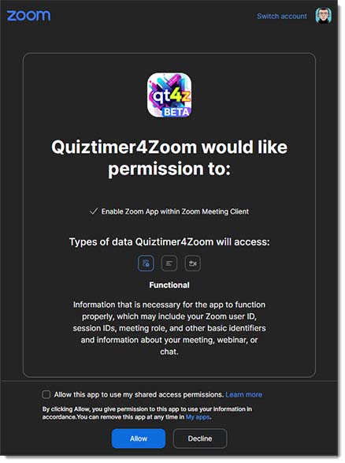Select the text-lines data type icon
The image size is (345, 463).
click(169, 263)
